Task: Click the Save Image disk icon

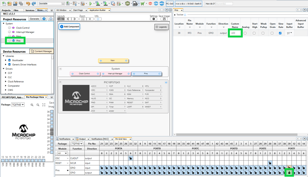Action: coord(165,19)
